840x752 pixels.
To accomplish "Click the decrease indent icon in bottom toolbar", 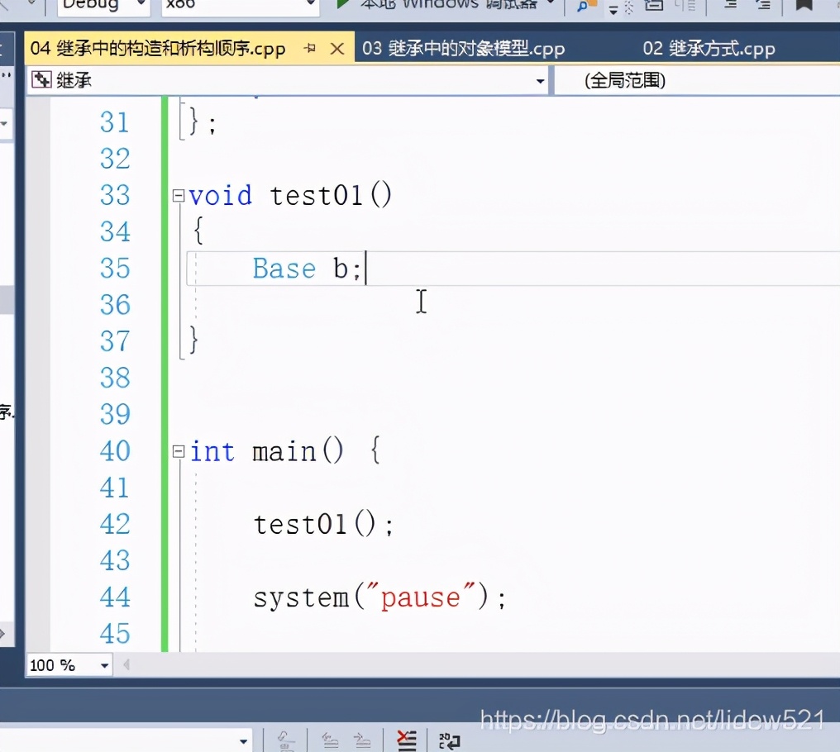I will pos(330,741).
